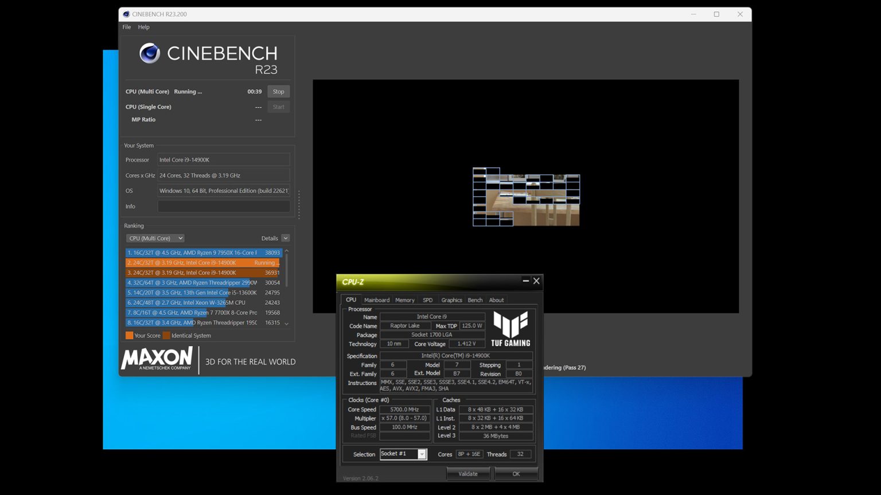Click the CPU-Z Bus Speed value 100.0 MHz

click(x=404, y=427)
